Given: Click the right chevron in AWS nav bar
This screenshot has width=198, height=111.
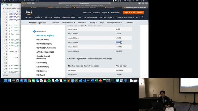Looking at the screenshot, I should 140,17.
